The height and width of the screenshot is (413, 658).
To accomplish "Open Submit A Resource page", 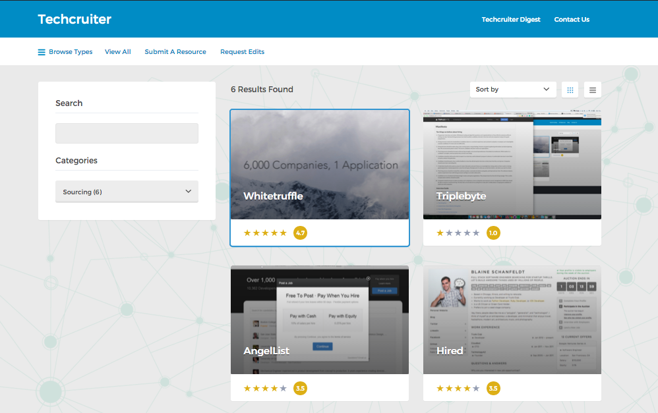I will tap(175, 52).
